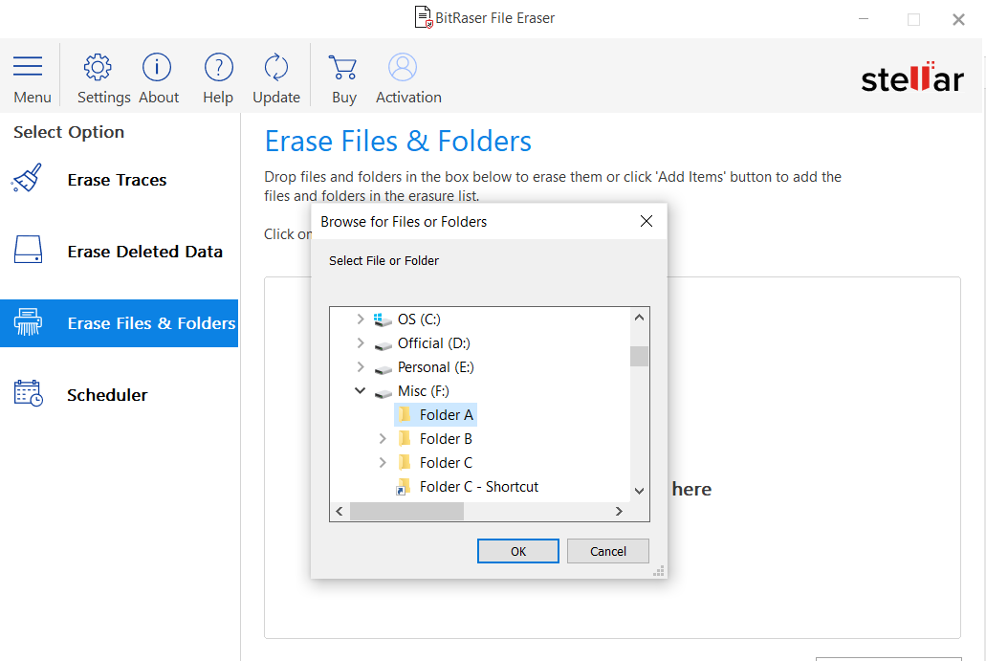Click the tree scroll left arrow
This screenshot has width=986, height=661.
340,512
